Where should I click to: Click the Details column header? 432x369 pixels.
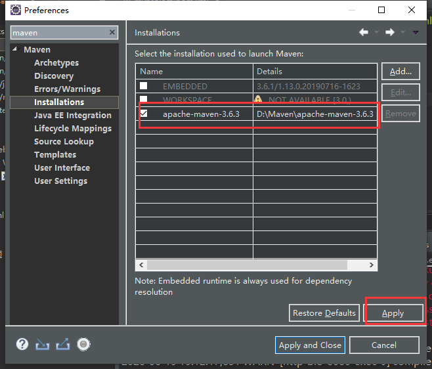315,72
